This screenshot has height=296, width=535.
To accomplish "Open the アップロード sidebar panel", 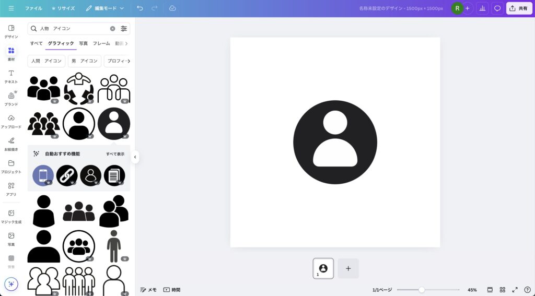I will pyautogui.click(x=11, y=121).
